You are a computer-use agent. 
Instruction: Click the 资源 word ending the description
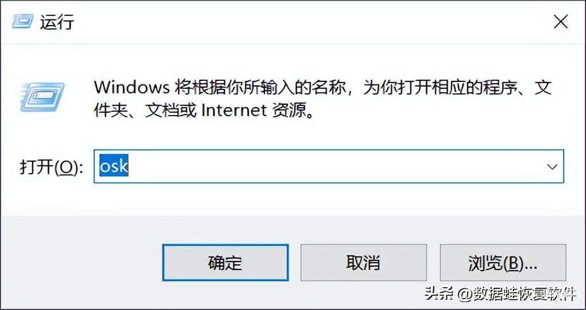pos(289,111)
